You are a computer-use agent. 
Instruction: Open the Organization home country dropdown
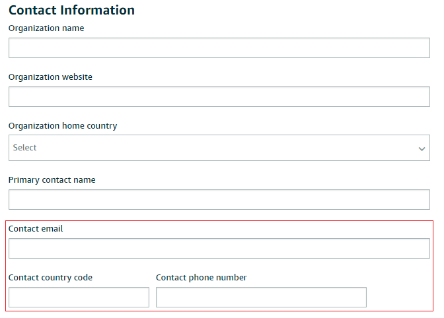[x=219, y=148]
